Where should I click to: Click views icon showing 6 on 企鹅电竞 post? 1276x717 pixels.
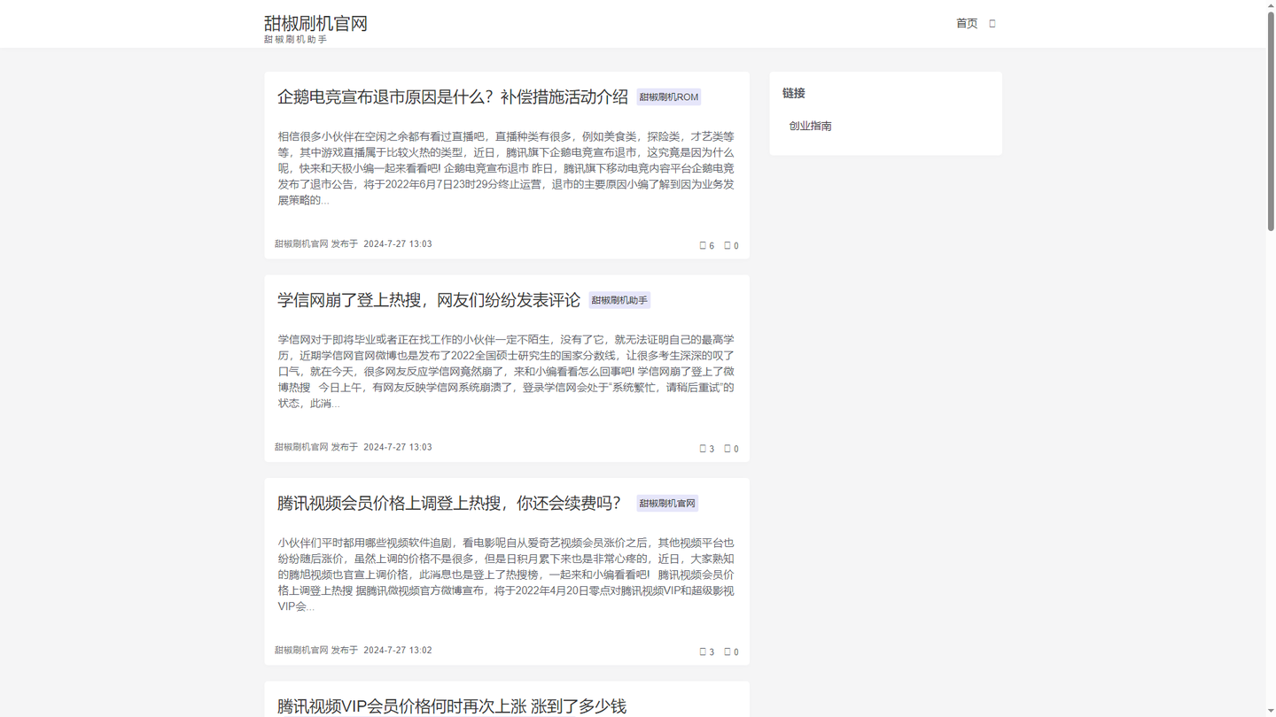point(703,246)
